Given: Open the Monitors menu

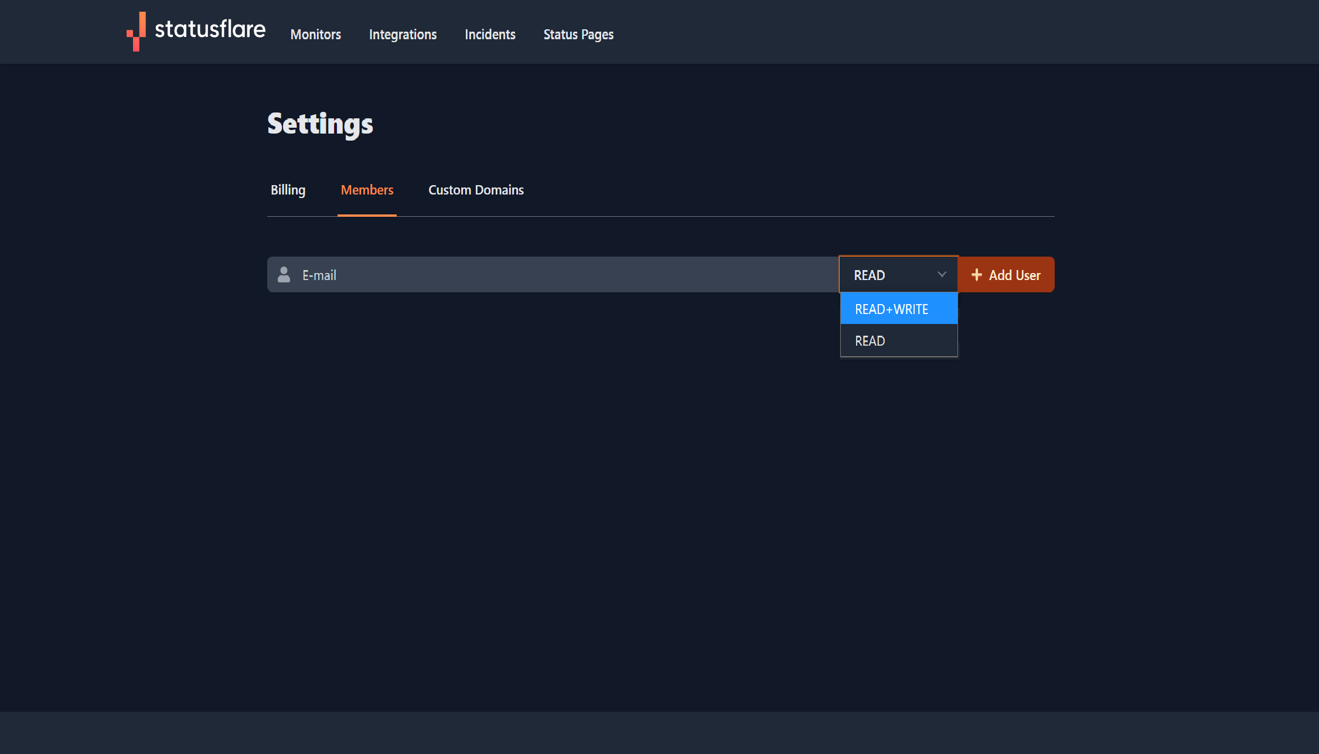Looking at the screenshot, I should (x=315, y=35).
